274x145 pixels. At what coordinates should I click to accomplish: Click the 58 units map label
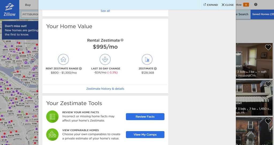[17, 61]
